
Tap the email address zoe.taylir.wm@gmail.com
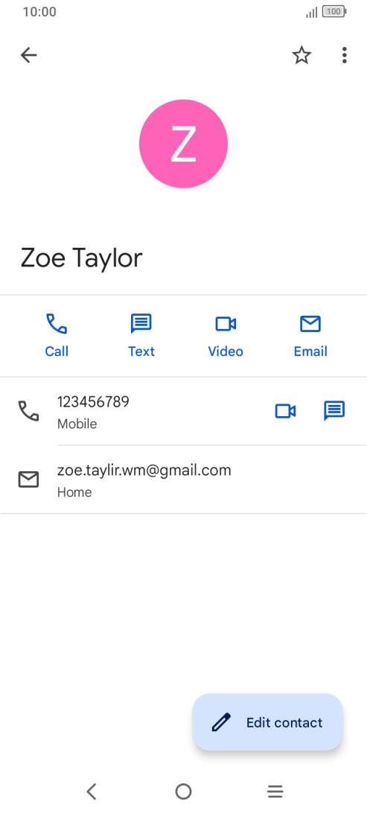[144, 471]
